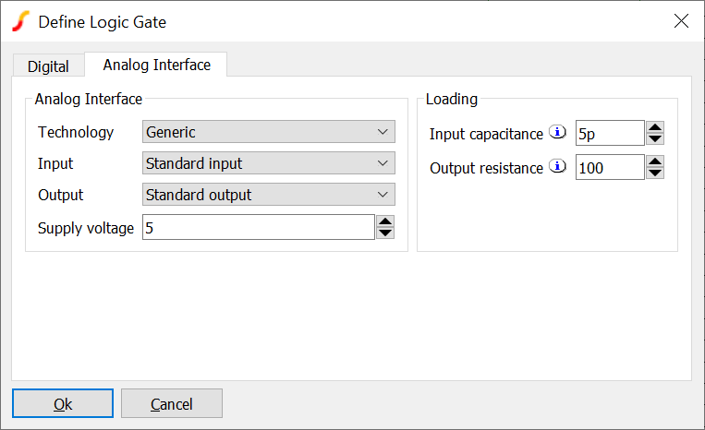Raise Output resistance with up arrow
Image resolution: width=705 pixels, height=430 pixels.
click(655, 161)
